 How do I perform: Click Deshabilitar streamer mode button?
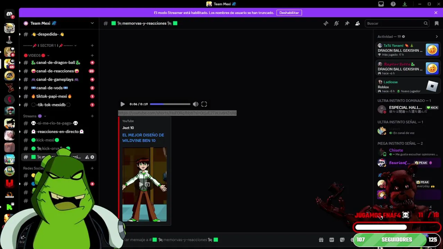click(x=289, y=12)
